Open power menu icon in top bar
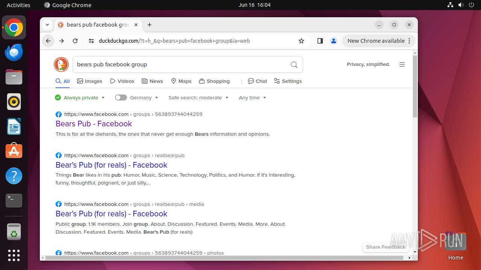This screenshot has width=481, height=270. [471, 5]
